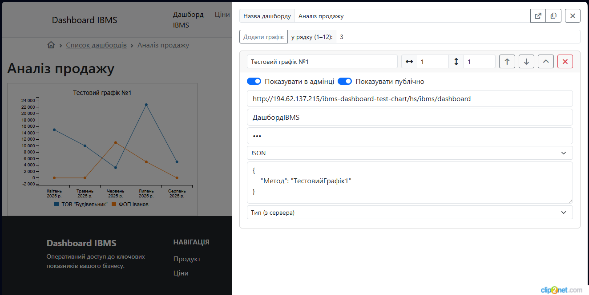This screenshot has width=589, height=295.
Task: Toggle Показувати в адмінці switch
Action: (x=254, y=82)
